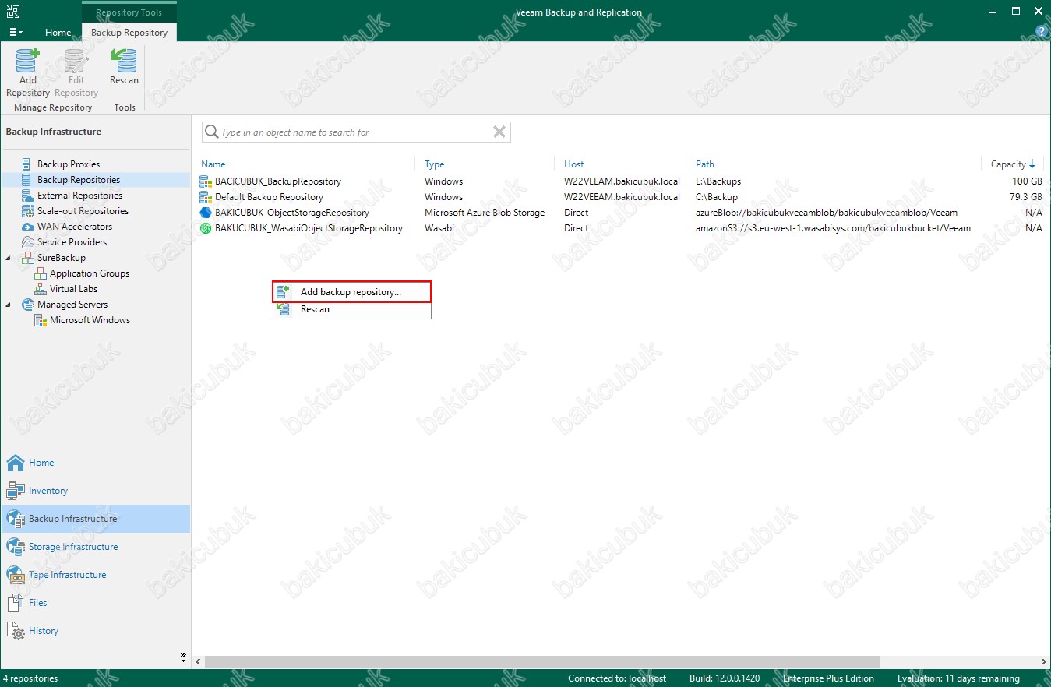
Task: Click the Managed Servers tree icon
Action: [28, 305]
